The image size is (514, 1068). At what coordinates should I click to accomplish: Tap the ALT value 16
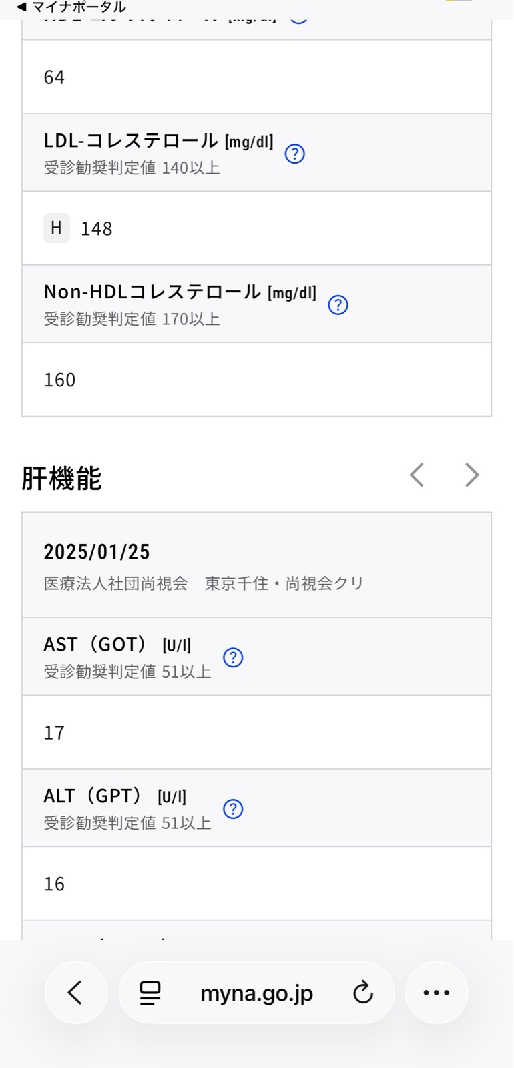pyautogui.click(x=54, y=884)
